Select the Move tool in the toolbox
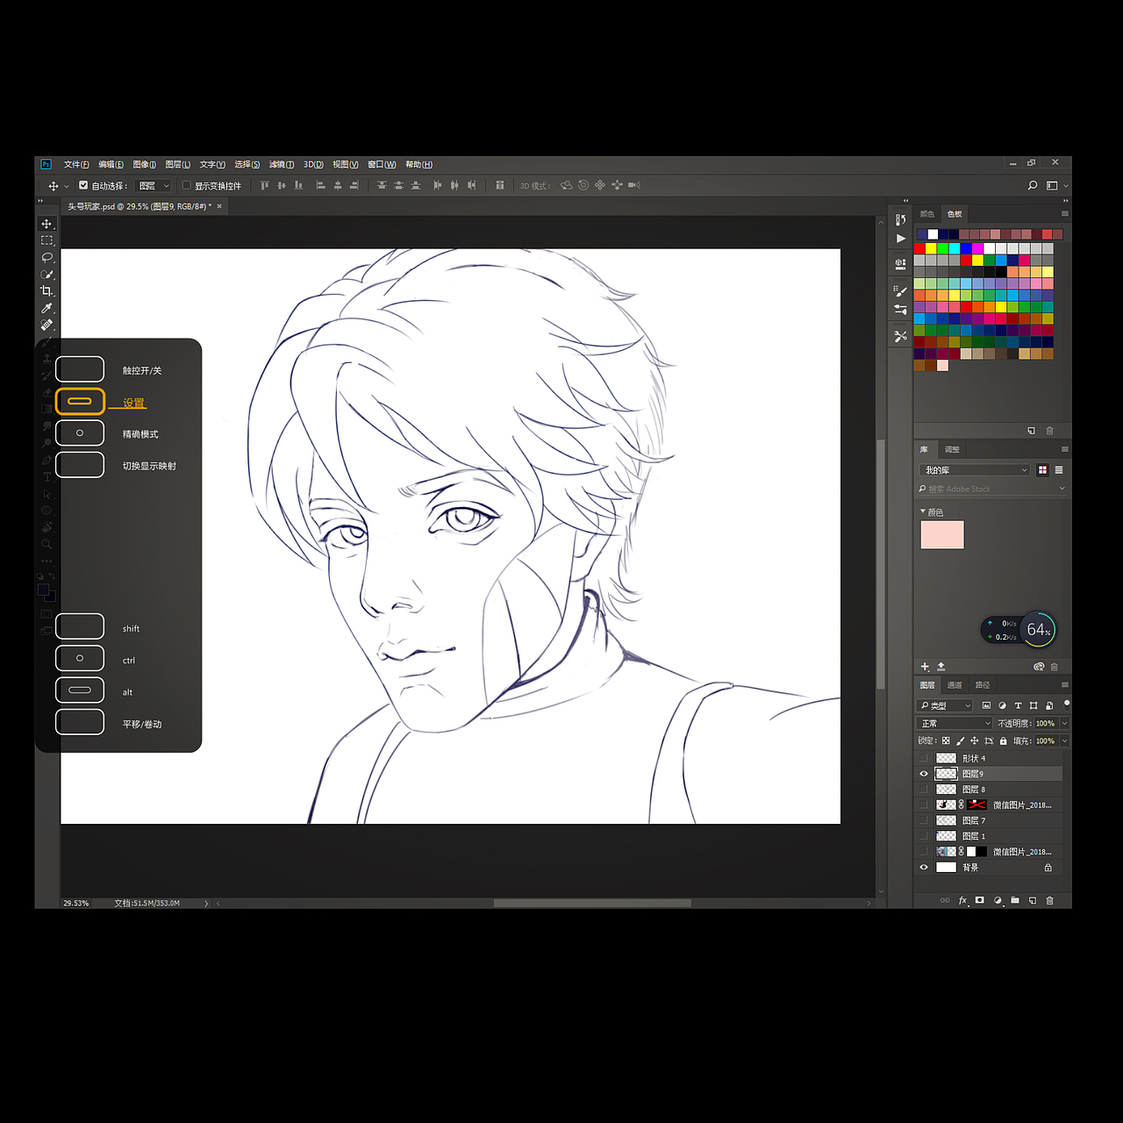The width and height of the screenshot is (1123, 1123). pos(46,224)
